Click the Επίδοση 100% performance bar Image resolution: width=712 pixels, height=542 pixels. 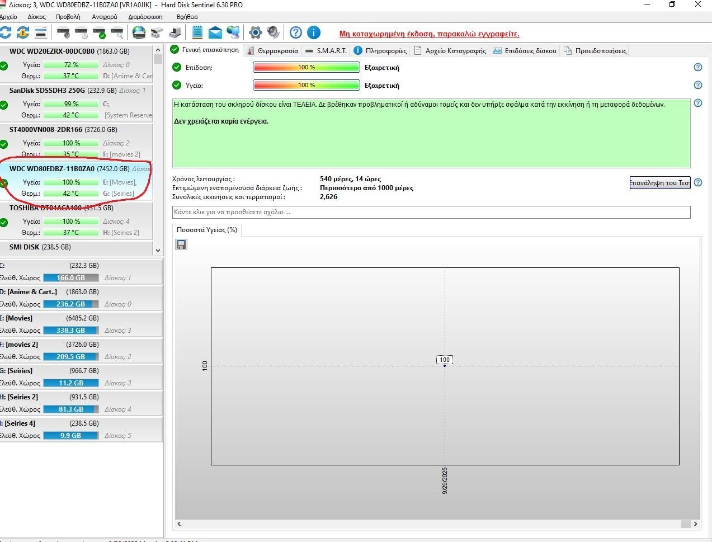[306, 68]
